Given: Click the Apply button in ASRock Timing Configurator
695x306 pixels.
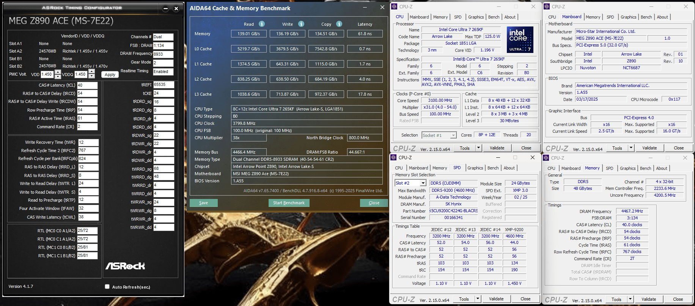Looking at the screenshot, I should (110, 75).
